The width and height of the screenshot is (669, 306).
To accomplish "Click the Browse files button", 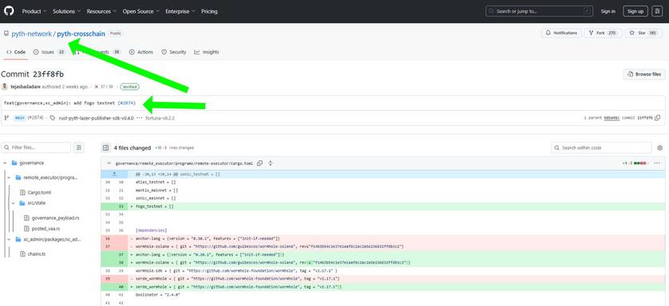I will (644, 74).
